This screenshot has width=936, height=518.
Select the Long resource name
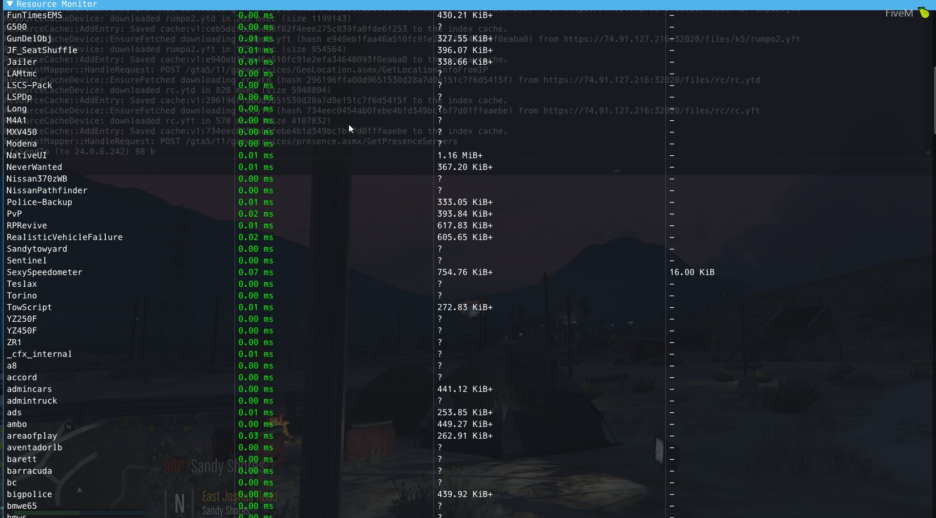point(17,109)
